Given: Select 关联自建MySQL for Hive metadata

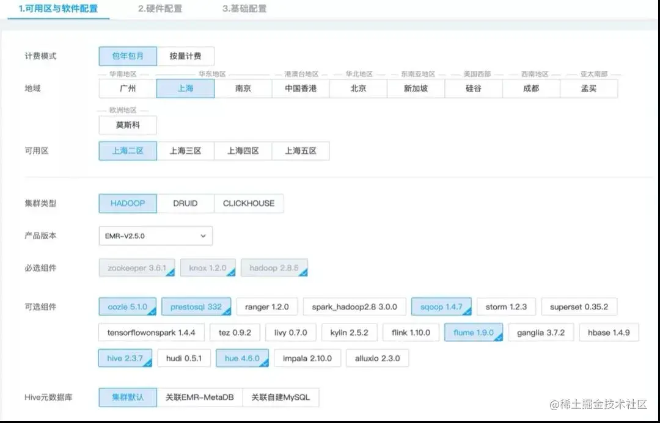Looking at the screenshot, I should pos(280,397).
